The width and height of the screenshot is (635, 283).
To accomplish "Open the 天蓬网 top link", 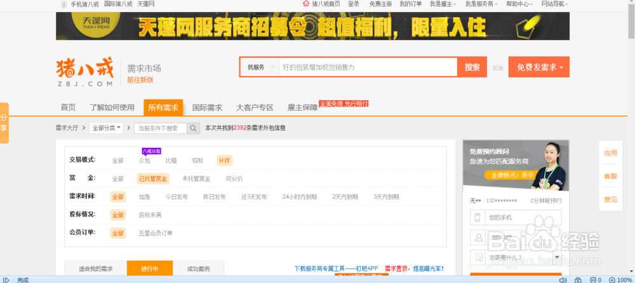I will coord(146,4).
